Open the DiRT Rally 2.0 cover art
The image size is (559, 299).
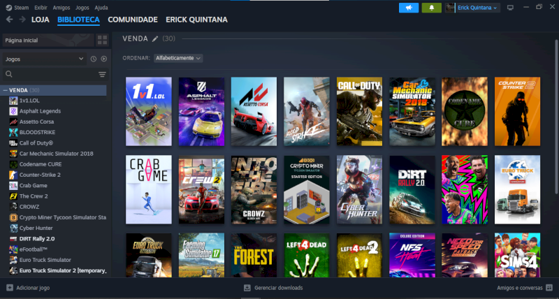[x=412, y=189]
